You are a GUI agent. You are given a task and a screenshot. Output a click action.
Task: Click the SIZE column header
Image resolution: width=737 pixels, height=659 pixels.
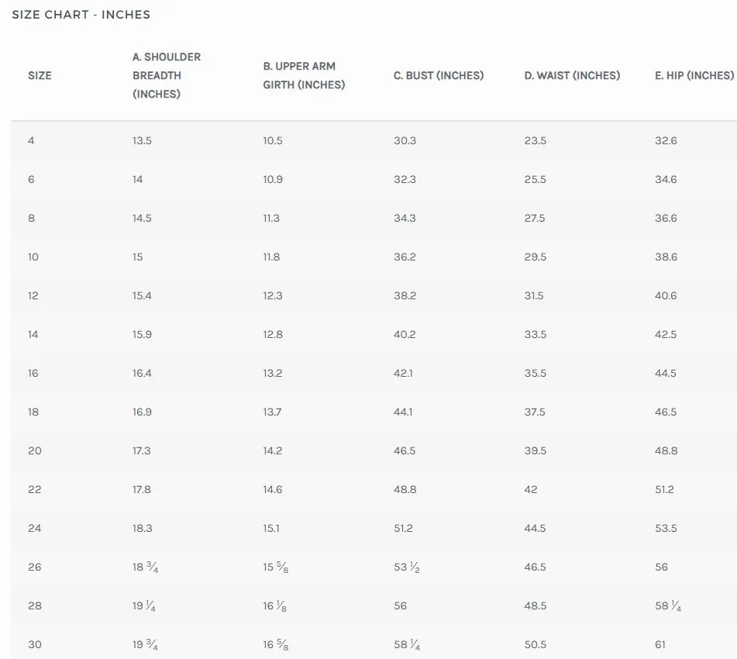(x=40, y=75)
